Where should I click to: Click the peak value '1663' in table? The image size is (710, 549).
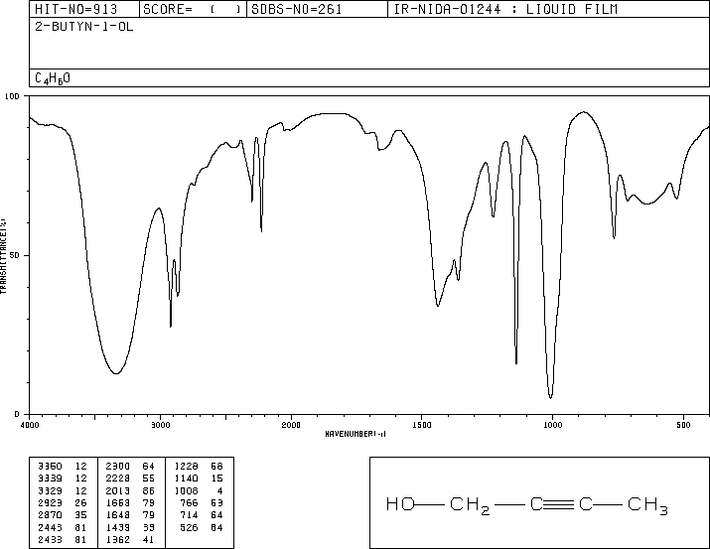pos(118,502)
